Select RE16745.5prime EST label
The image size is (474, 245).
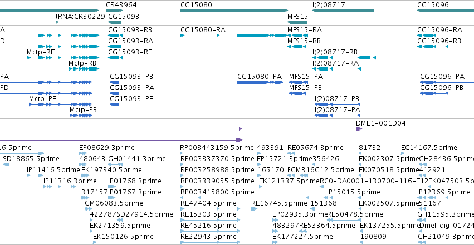[279, 203]
